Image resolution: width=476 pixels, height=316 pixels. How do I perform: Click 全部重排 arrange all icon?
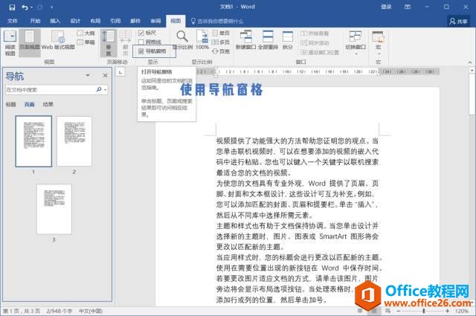coord(267,40)
